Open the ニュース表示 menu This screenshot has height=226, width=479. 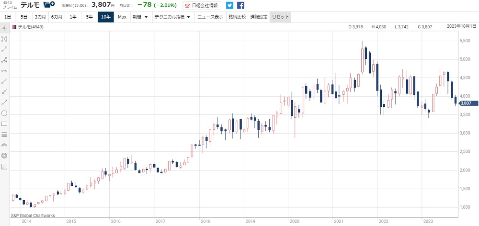click(x=210, y=17)
